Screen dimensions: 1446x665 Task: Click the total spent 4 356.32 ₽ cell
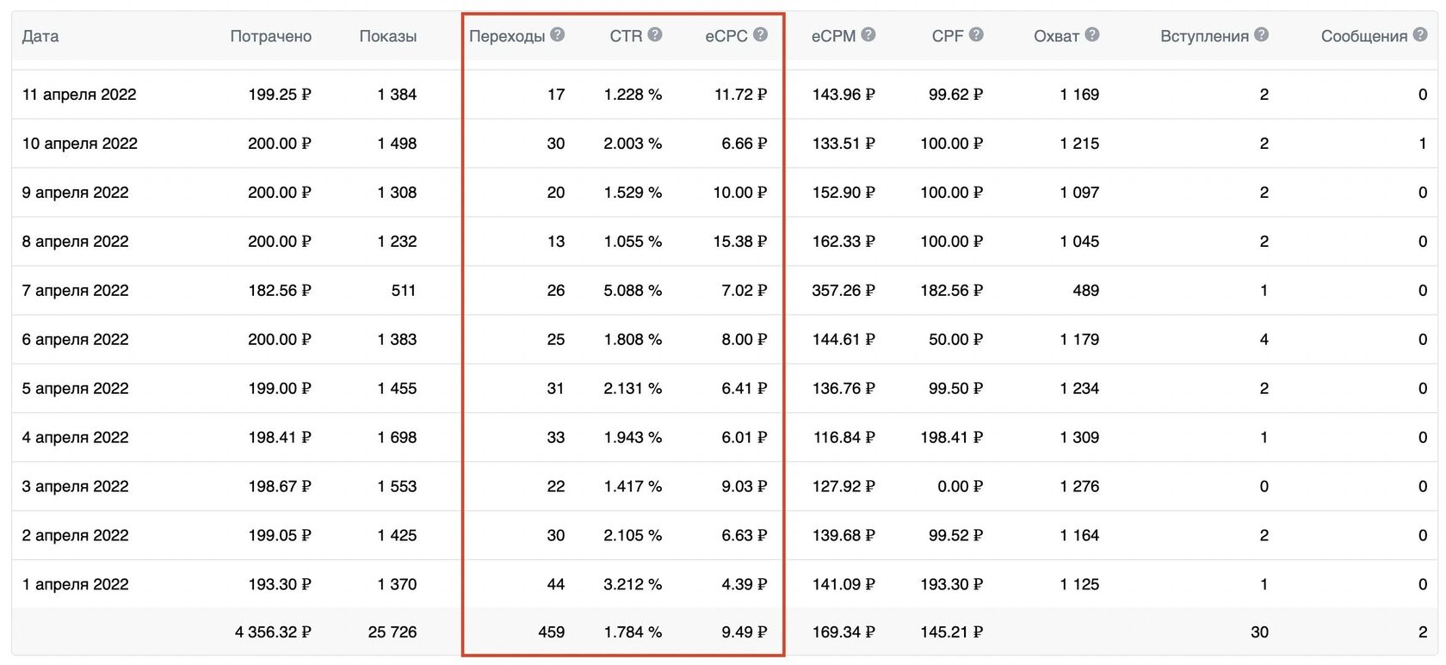point(273,632)
